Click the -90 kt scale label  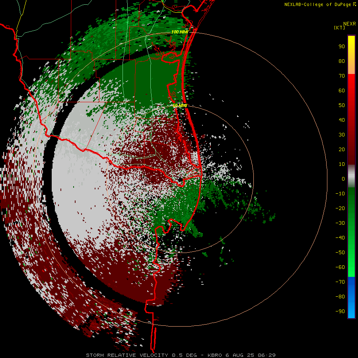340,311
